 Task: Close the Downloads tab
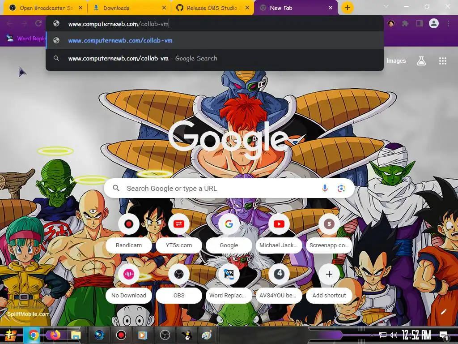click(x=164, y=8)
